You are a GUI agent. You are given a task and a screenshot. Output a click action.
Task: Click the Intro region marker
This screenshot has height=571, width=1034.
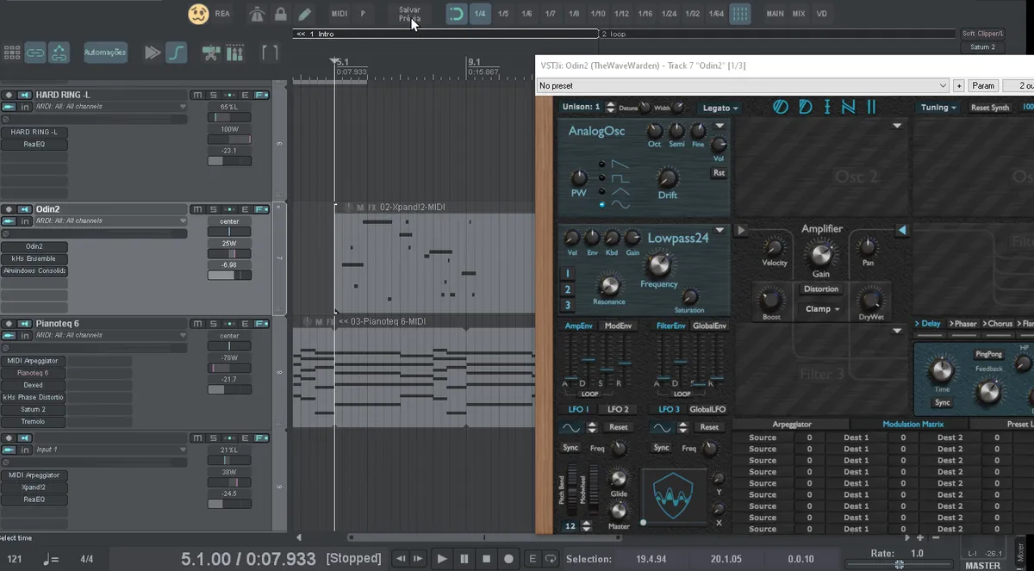[445, 34]
